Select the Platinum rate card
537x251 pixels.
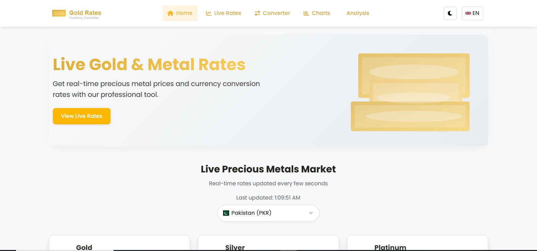[x=417, y=244]
